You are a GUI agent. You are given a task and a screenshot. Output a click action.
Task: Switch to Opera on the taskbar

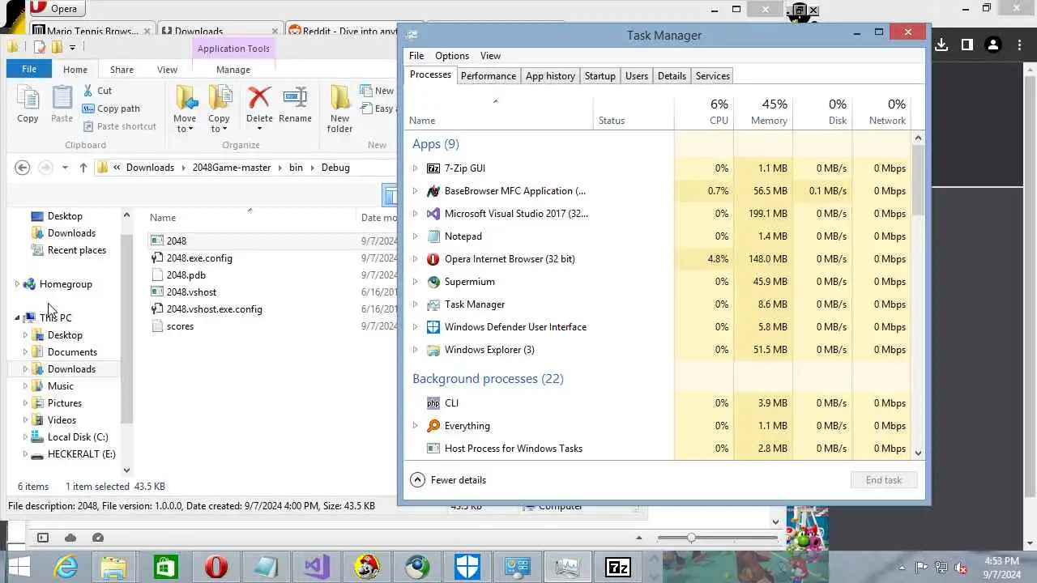[216, 567]
